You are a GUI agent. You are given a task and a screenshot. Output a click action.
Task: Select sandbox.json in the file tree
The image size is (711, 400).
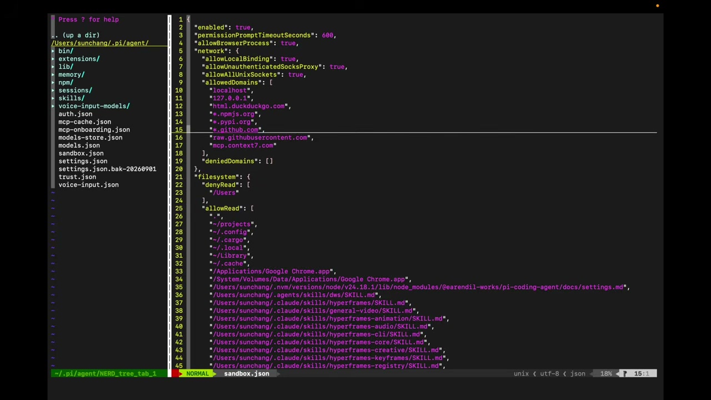tap(81, 153)
